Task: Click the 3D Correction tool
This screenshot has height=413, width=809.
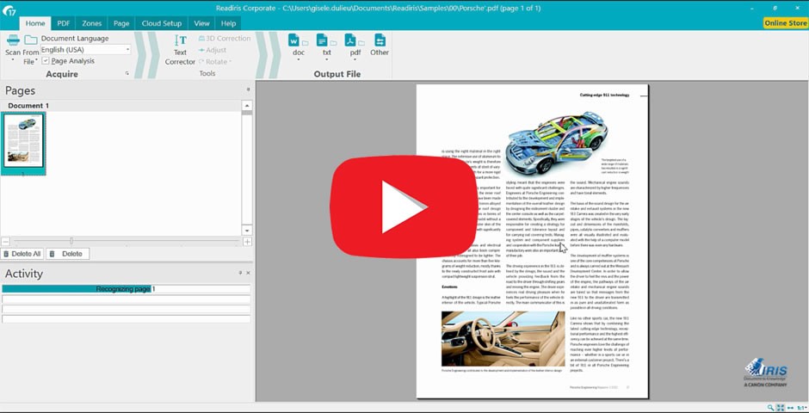Action: [x=225, y=38]
